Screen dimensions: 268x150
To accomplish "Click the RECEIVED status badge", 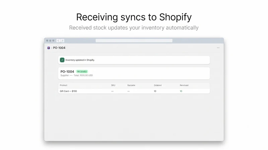I will pos(82,72).
